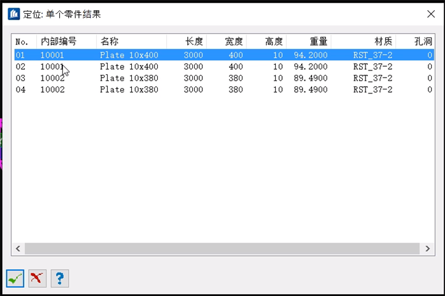Click weight 89.4900 in row 03
445x296 pixels.
(x=311, y=78)
